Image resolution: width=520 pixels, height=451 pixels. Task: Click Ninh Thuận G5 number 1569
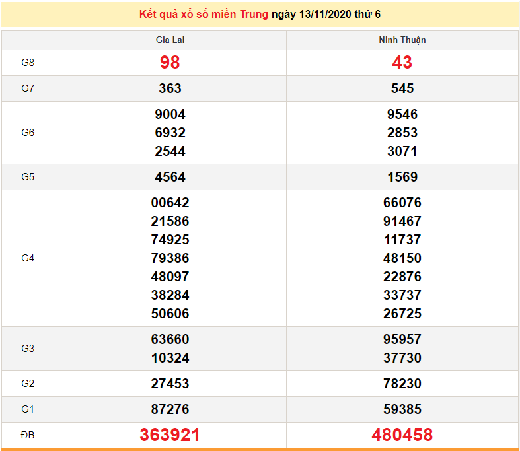click(402, 177)
